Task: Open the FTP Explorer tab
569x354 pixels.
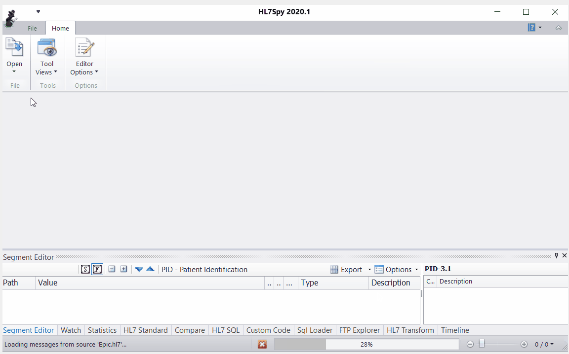Action: click(359, 330)
